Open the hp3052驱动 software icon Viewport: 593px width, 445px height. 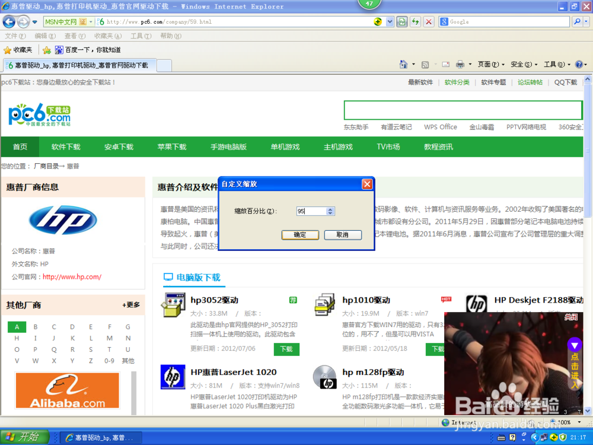click(x=173, y=305)
